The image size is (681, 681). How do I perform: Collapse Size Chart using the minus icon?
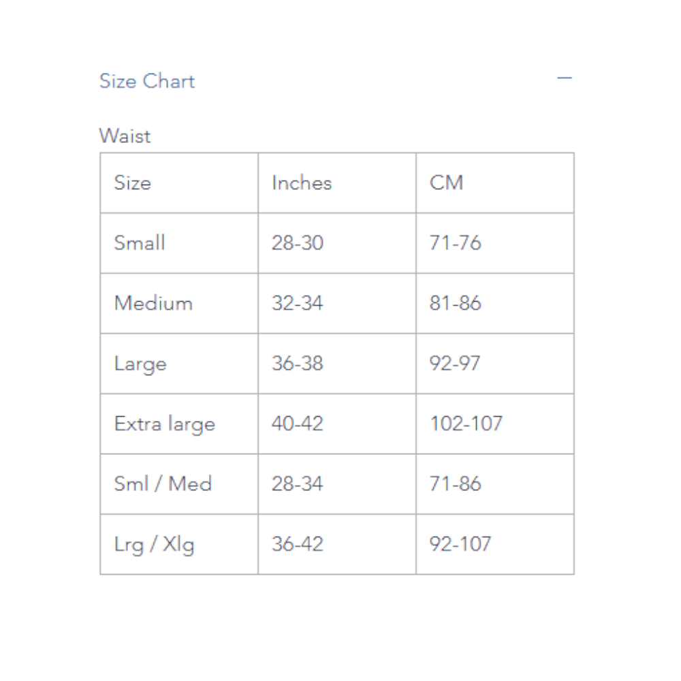tap(564, 78)
